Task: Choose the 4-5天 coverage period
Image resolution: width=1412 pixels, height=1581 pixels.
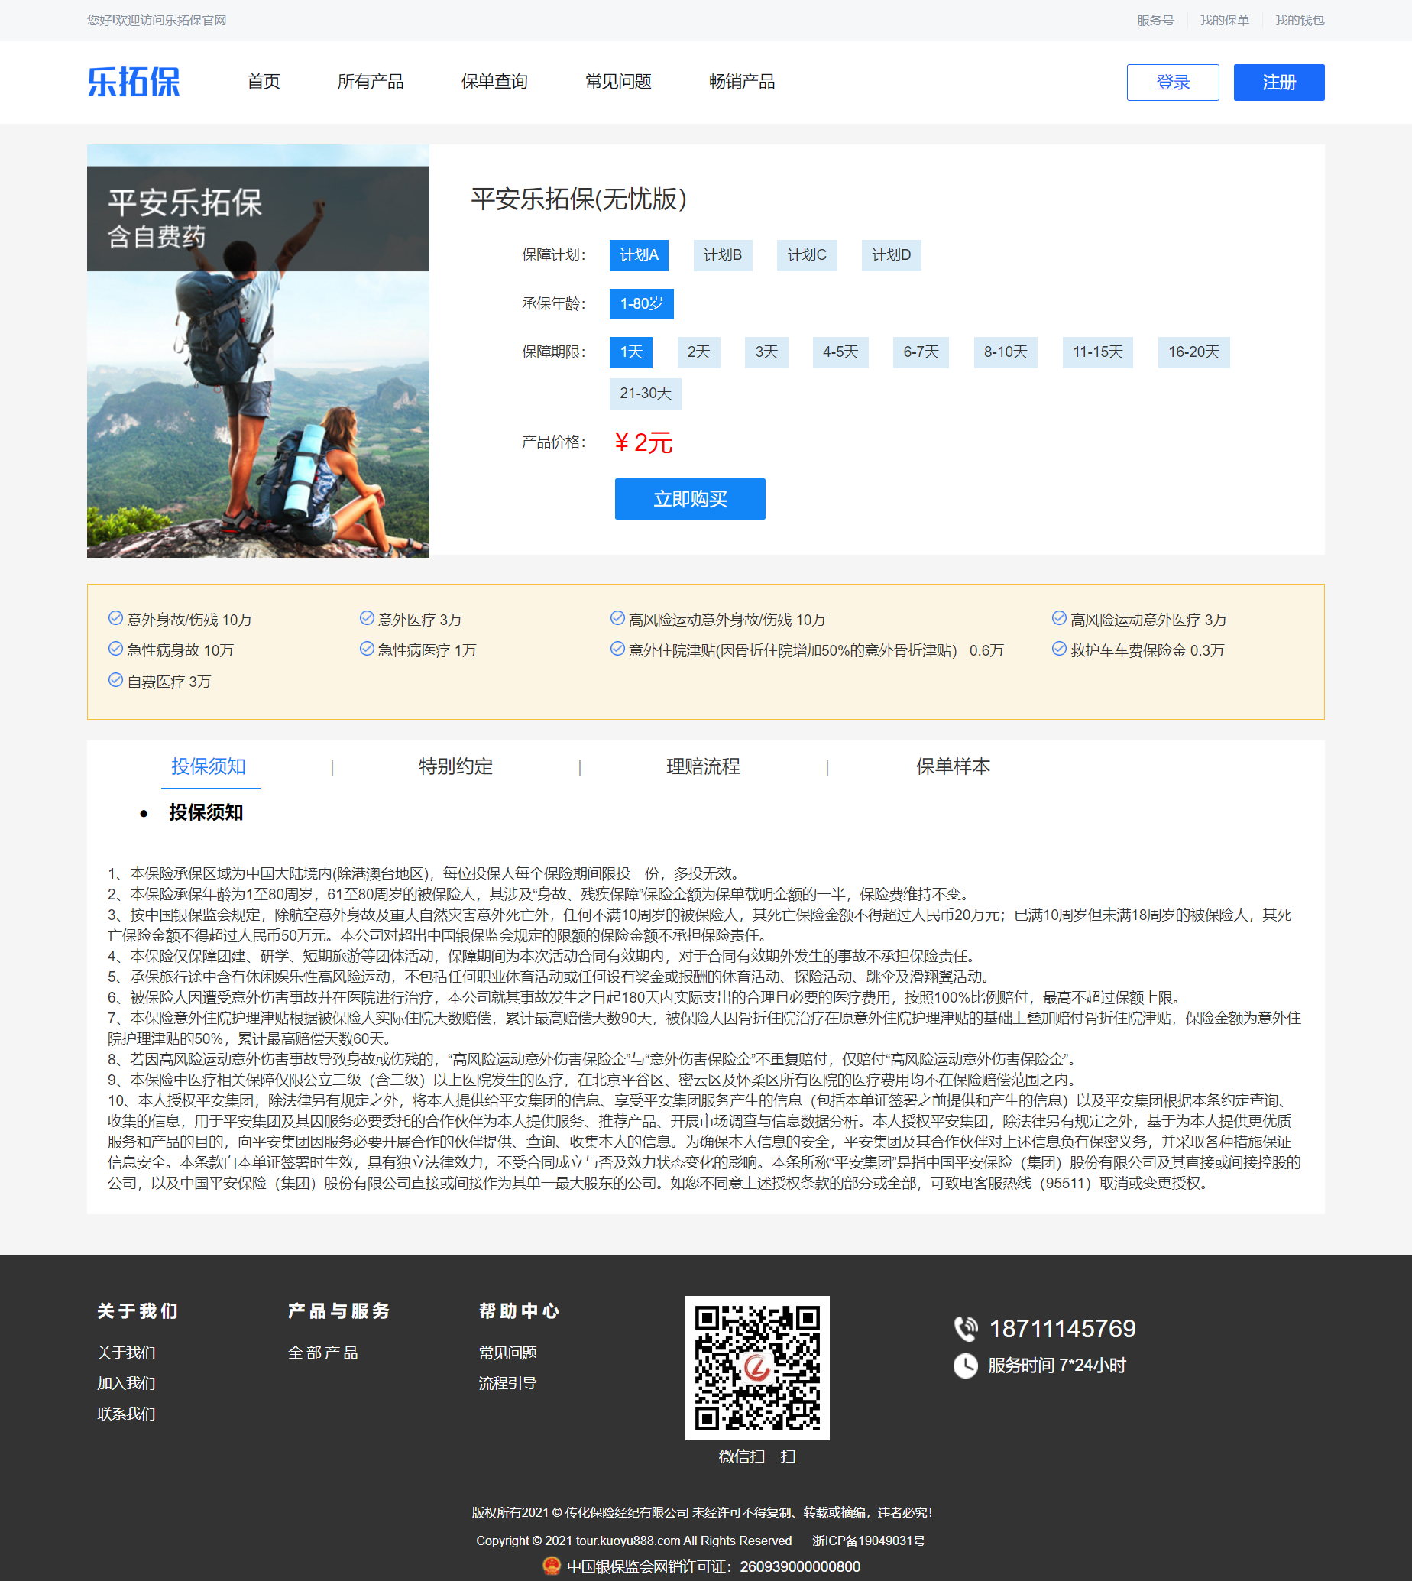Action: (840, 352)
